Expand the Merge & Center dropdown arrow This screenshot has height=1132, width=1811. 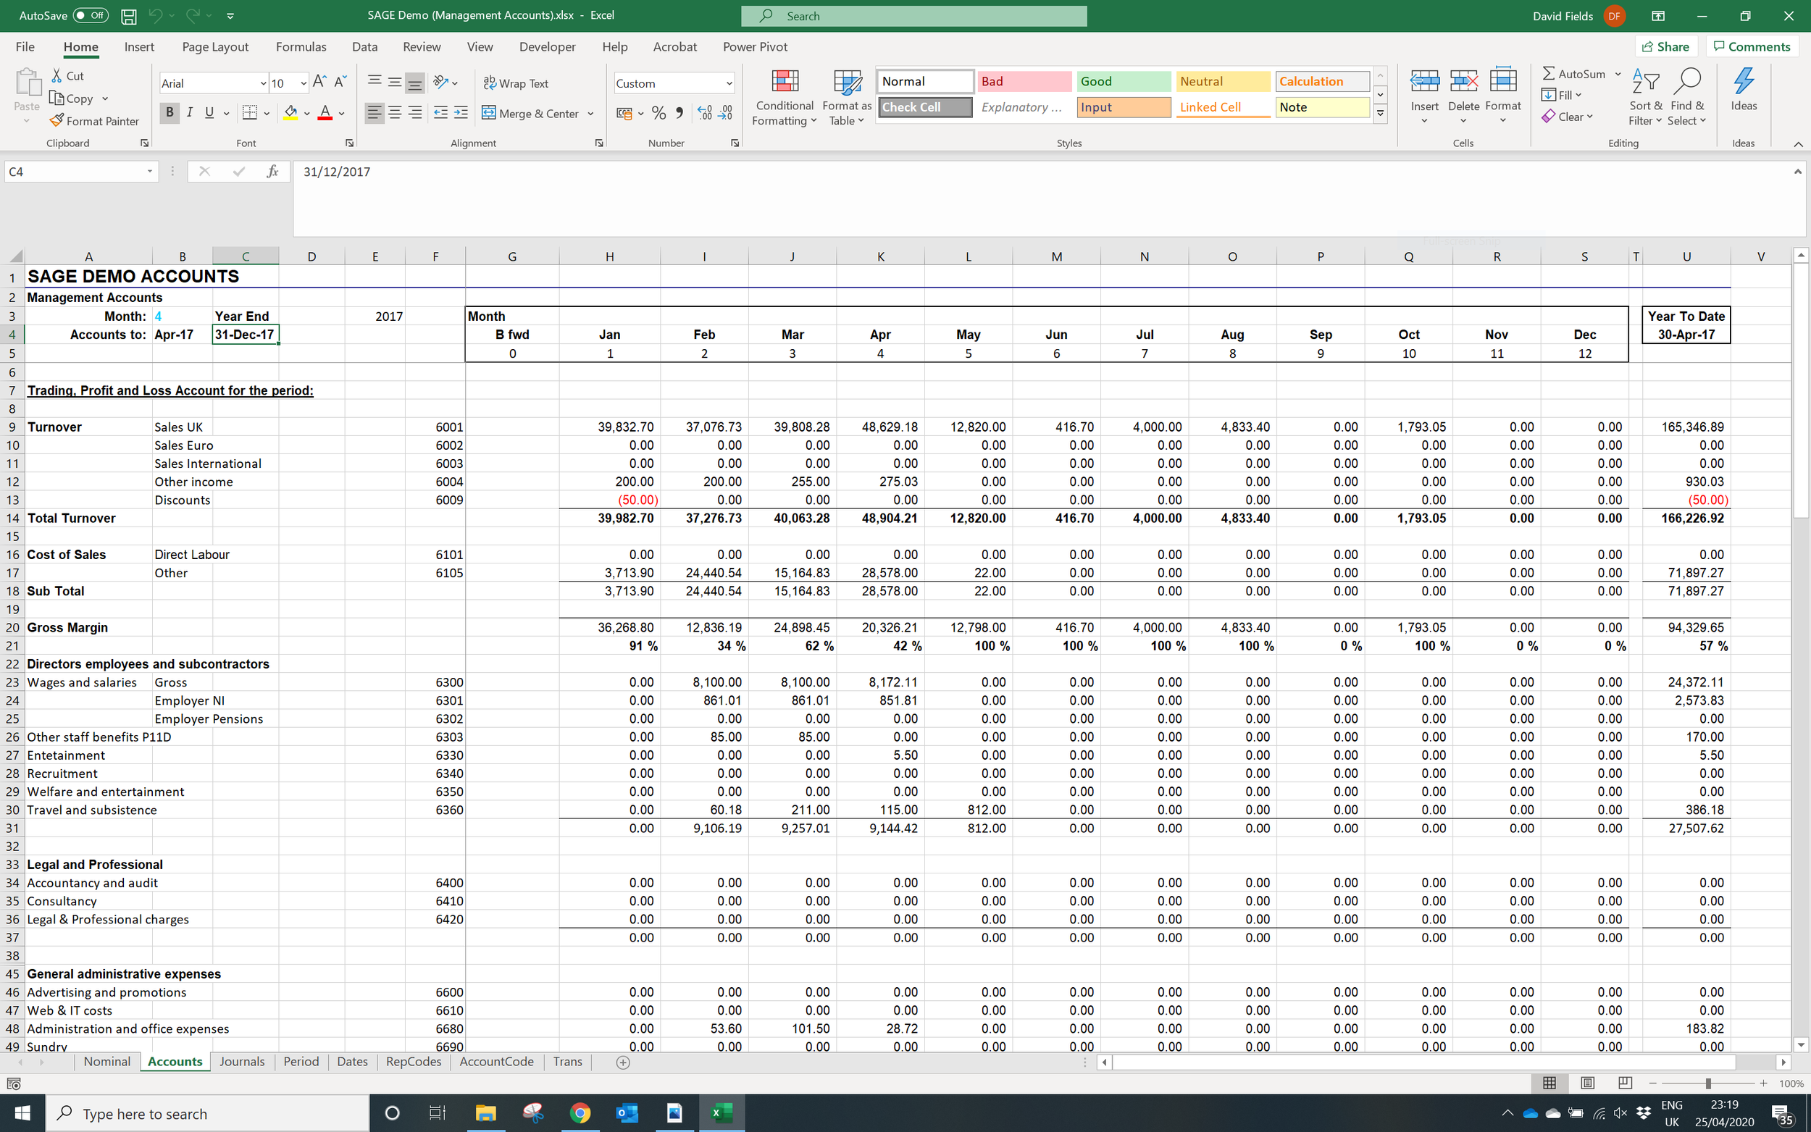click(590, 114)
